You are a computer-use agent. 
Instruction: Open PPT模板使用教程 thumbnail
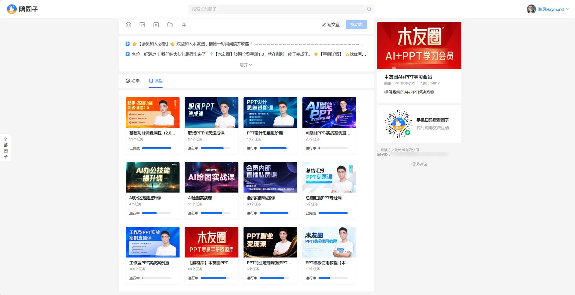(329, 242)
